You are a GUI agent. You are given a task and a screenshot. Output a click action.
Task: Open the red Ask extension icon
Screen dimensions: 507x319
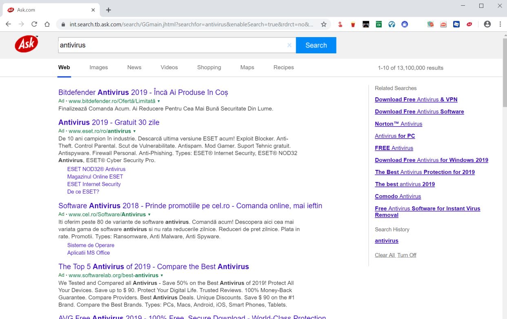tap(469, 24)
